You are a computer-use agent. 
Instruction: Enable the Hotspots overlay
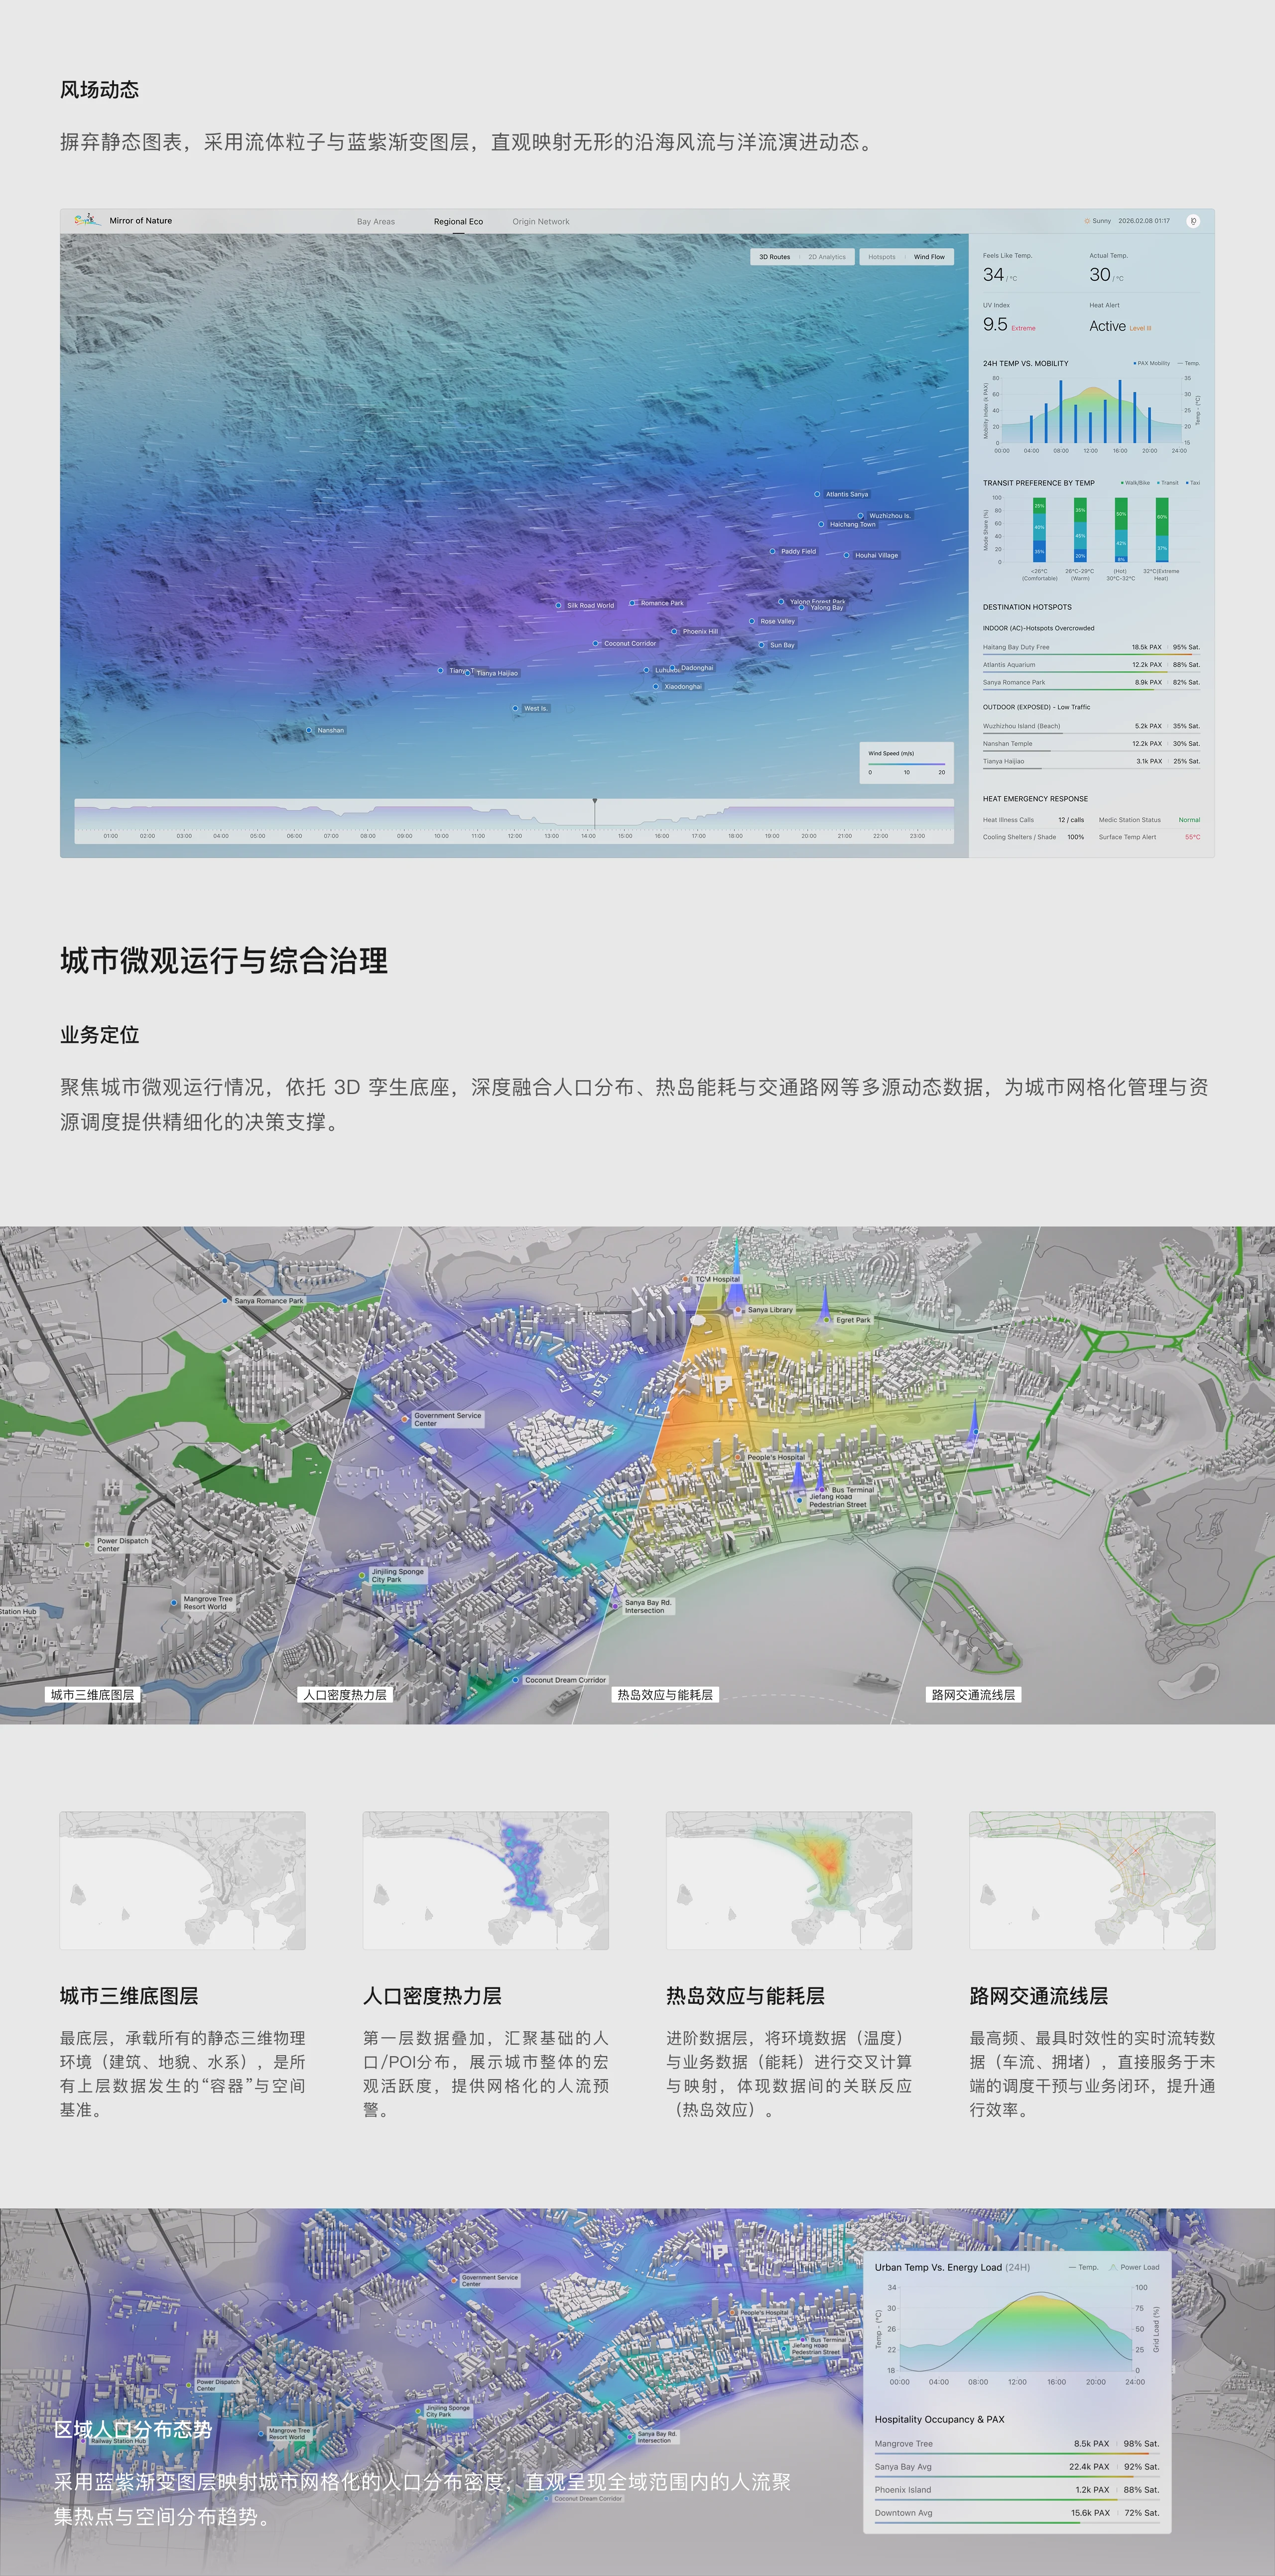(882, 257)
